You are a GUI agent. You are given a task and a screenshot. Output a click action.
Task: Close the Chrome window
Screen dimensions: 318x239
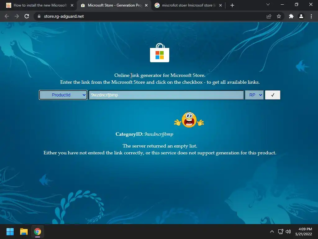[x=311, y=4]
